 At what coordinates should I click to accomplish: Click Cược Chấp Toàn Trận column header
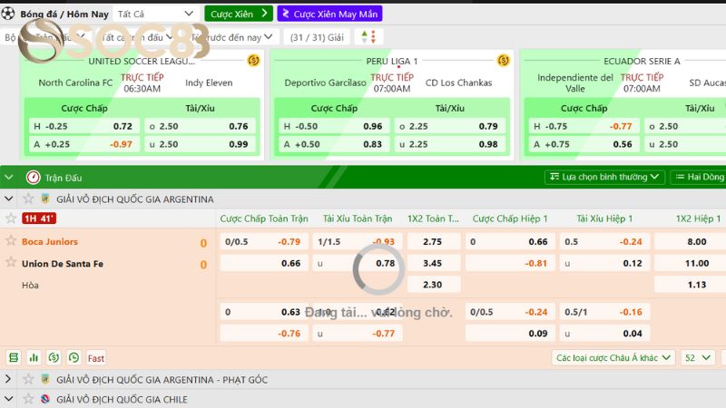point(264,219)
